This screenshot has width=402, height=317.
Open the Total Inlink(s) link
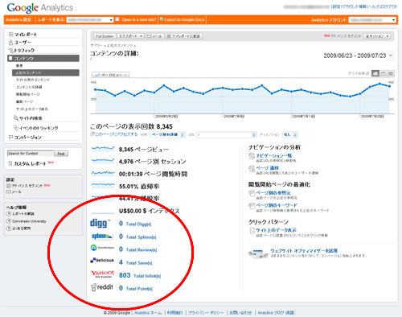tap(147, 276)
